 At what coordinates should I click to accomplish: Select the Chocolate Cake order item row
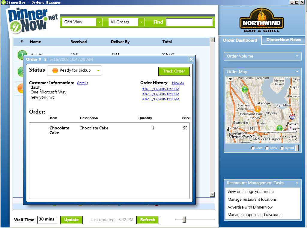tap(109, 130)
